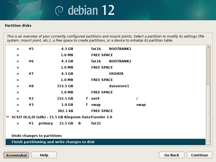Click the / mount point of partition #2
The height and width of the screenshot is (162, 216).
click(137, 99)
